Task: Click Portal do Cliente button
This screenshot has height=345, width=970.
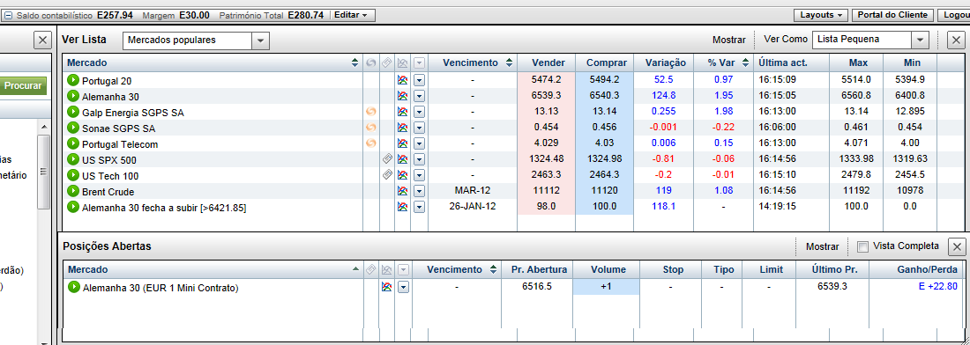Action: coord(892,15)
